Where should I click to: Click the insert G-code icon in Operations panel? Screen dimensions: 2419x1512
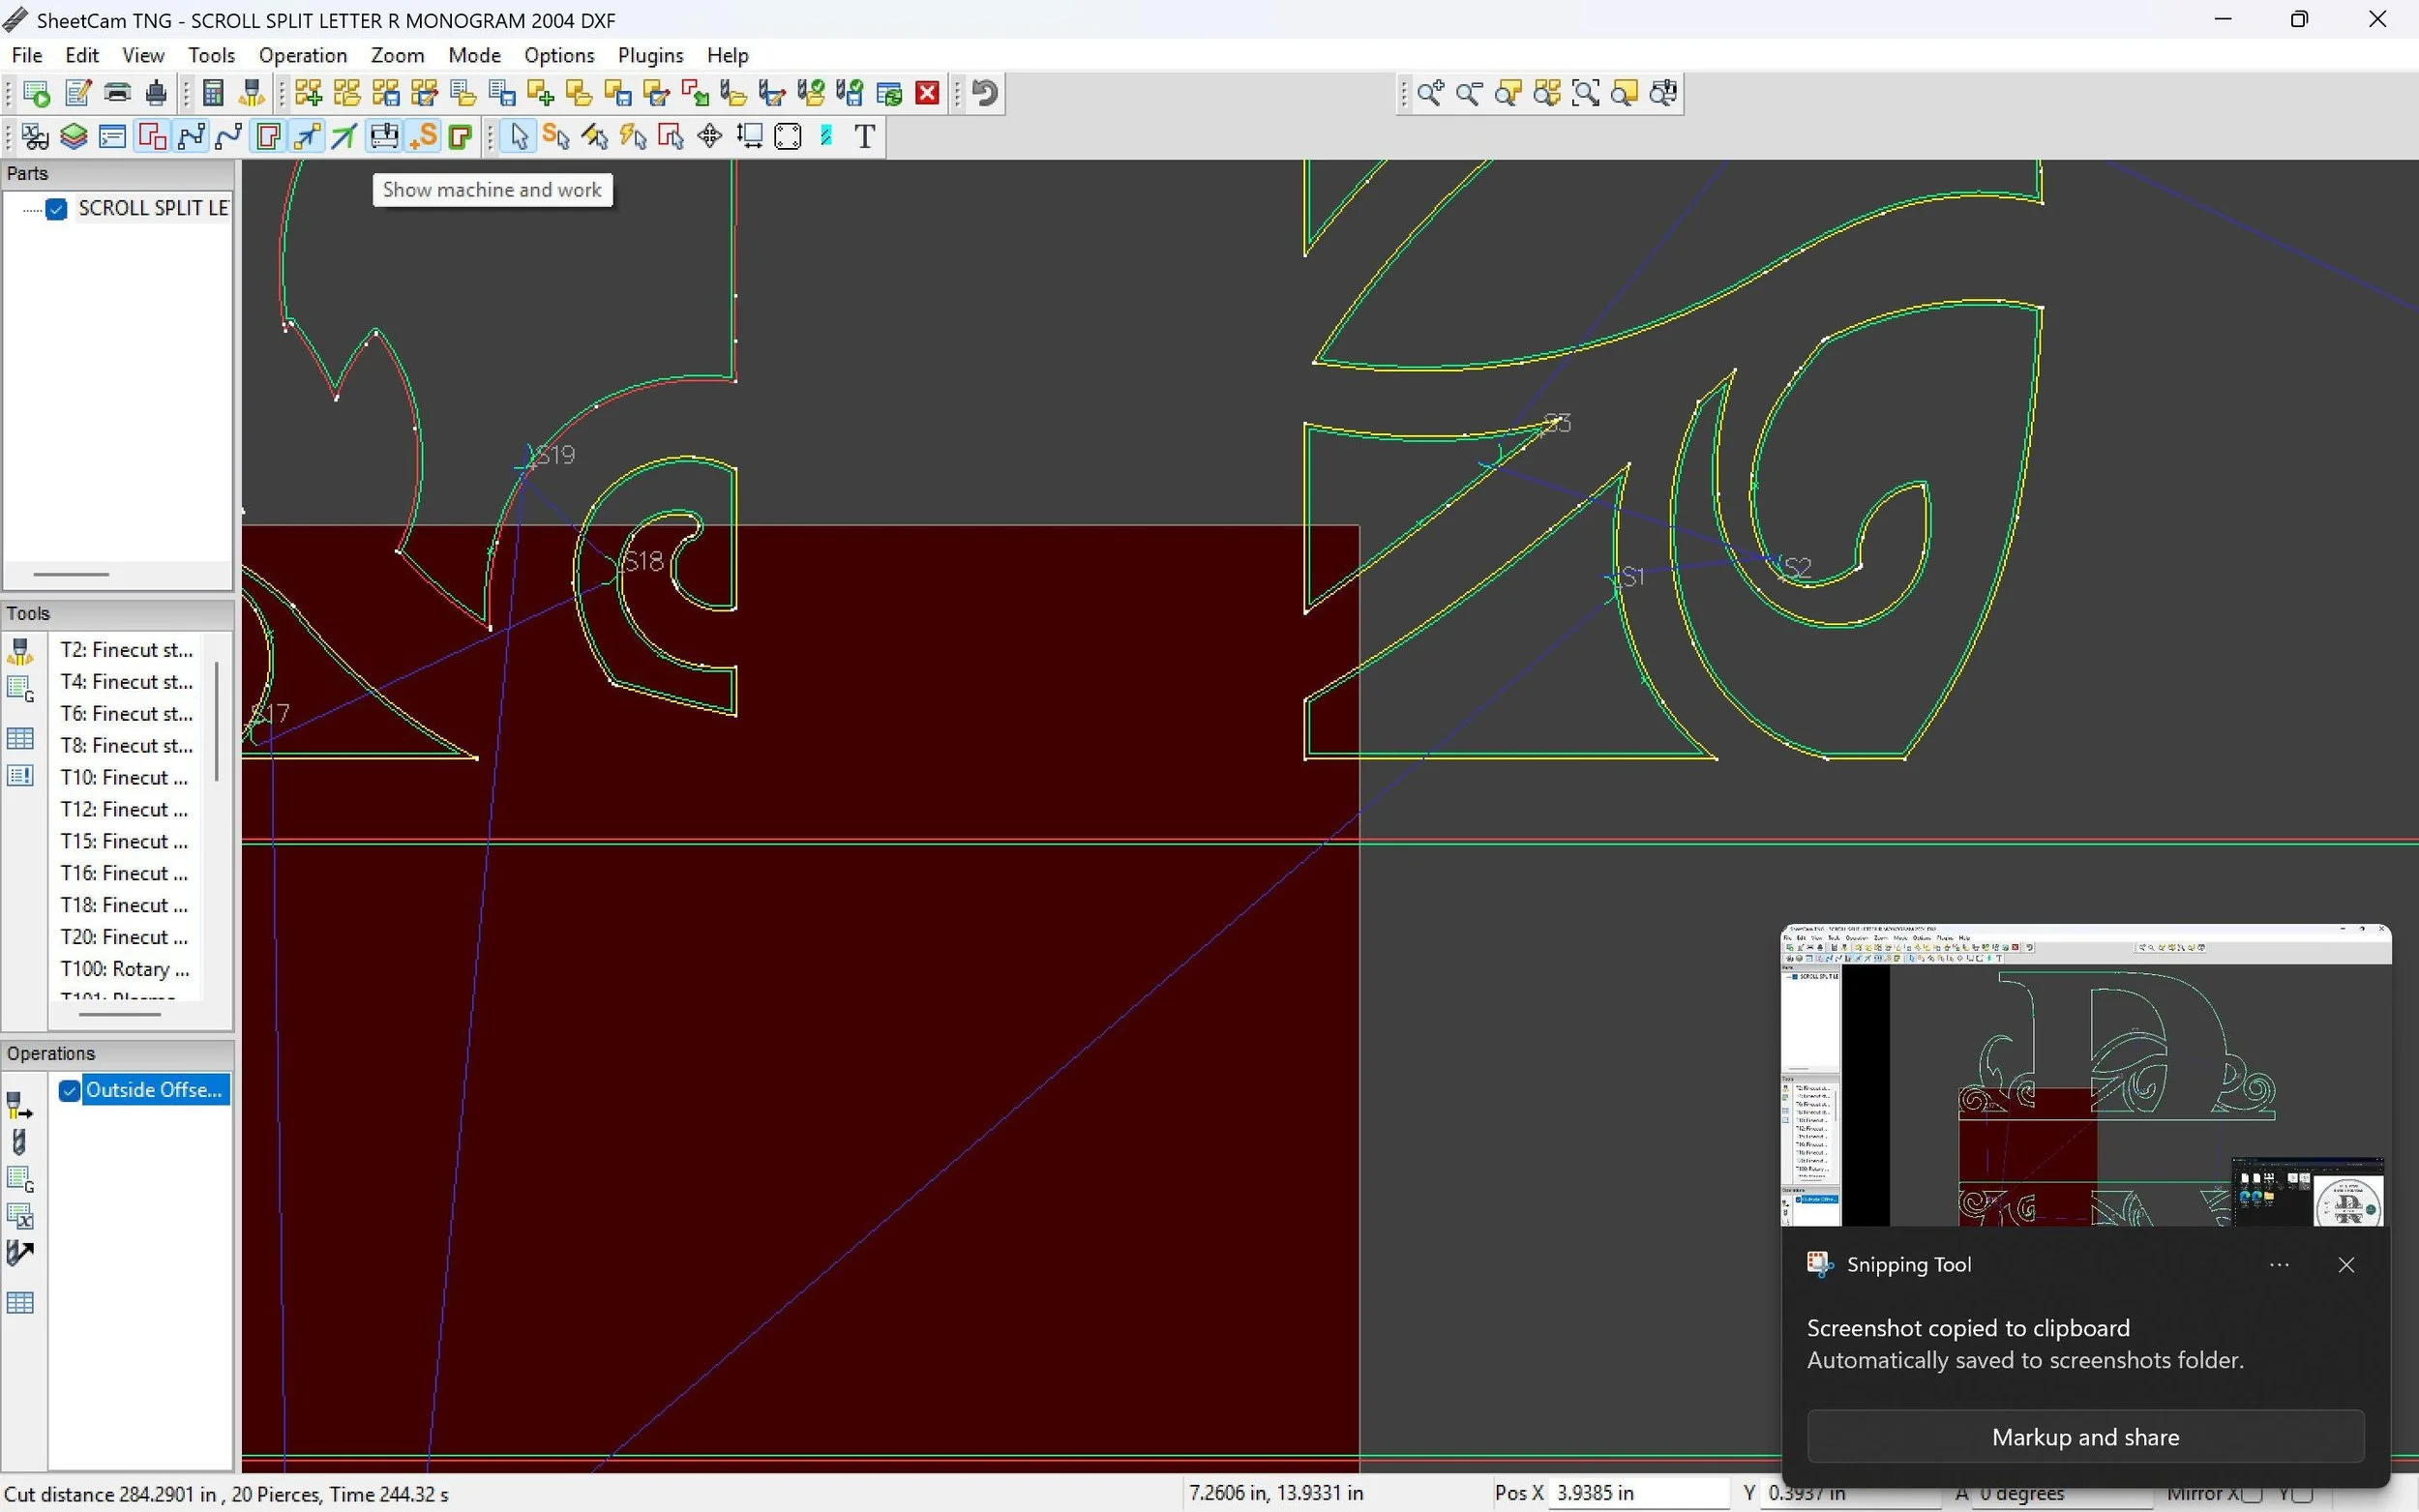coord(20,1180)
